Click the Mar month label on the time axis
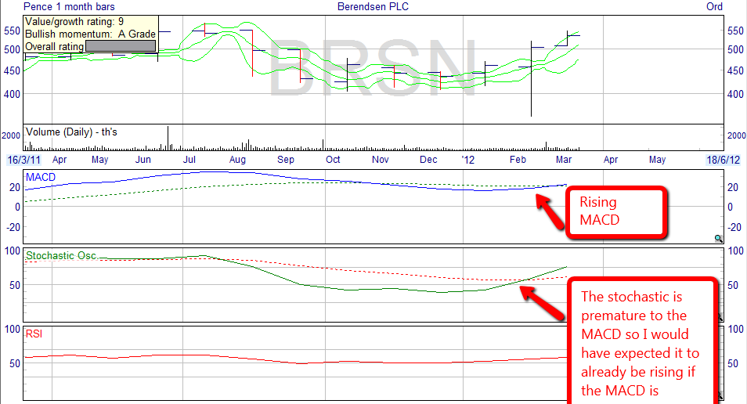 [564, 160]
